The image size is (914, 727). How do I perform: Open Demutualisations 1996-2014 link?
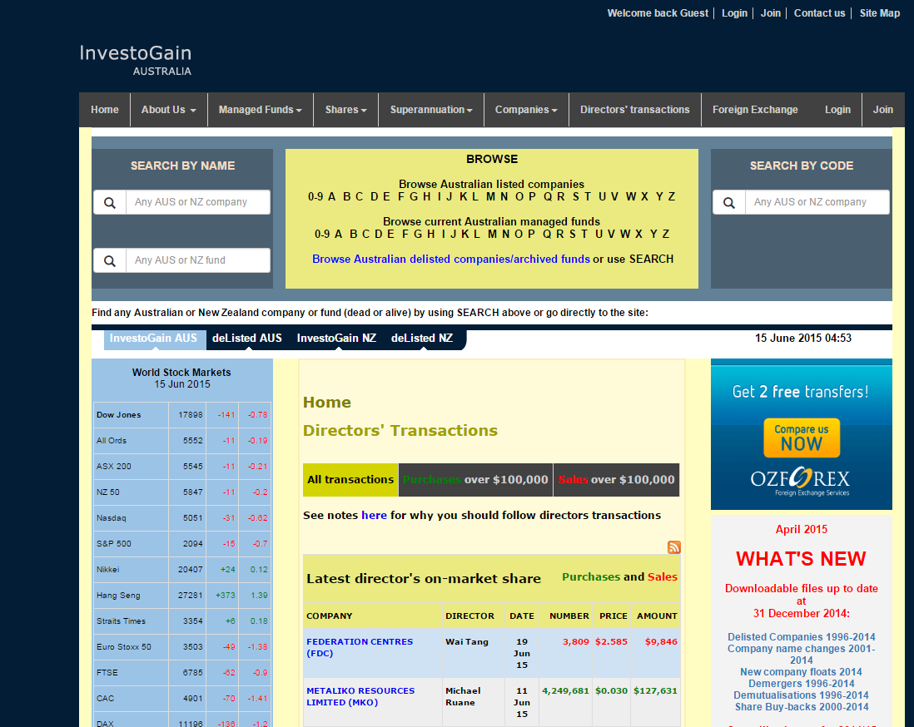pyautogui.click(x=802, y=695)
